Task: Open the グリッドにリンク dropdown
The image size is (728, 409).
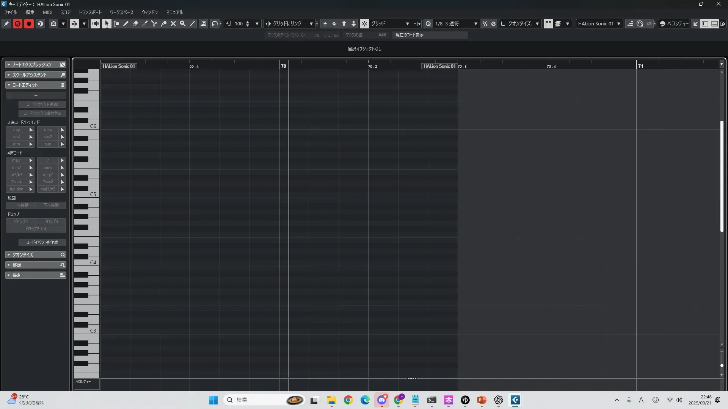Action: [311, 23]
